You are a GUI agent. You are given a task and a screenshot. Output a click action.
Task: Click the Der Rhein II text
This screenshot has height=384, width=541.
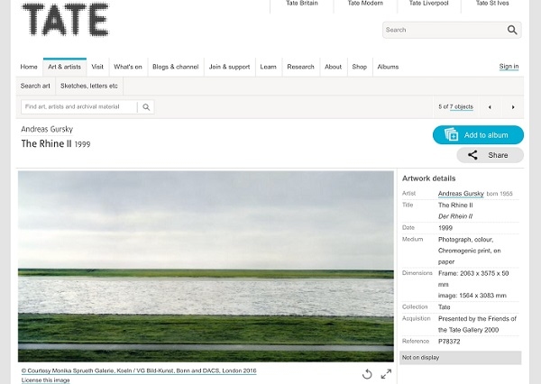click(455, 216)
